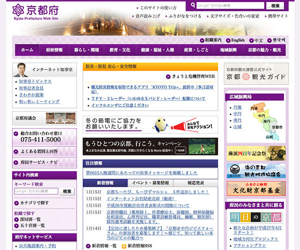Click the 丹後 regional bureau link
Screen dimensions: 300x250
pyautogui.click(x=237, y=107)
